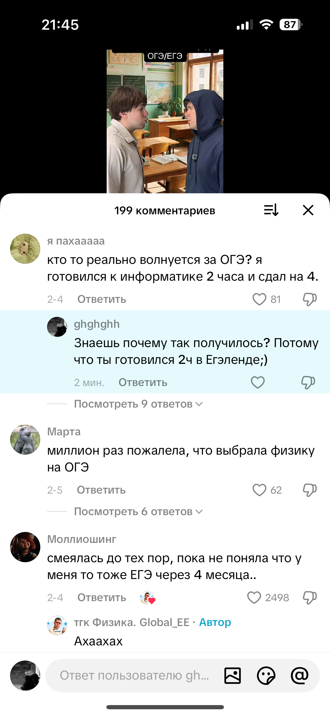Expand 9 replies under first comment
The image size is (330, 716).
(138, 404)
